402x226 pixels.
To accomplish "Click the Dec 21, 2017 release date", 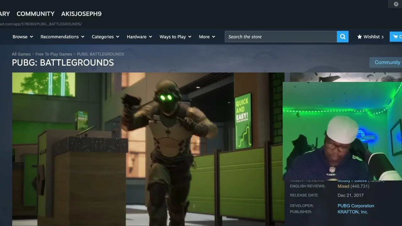I will [x=350, y=195].
